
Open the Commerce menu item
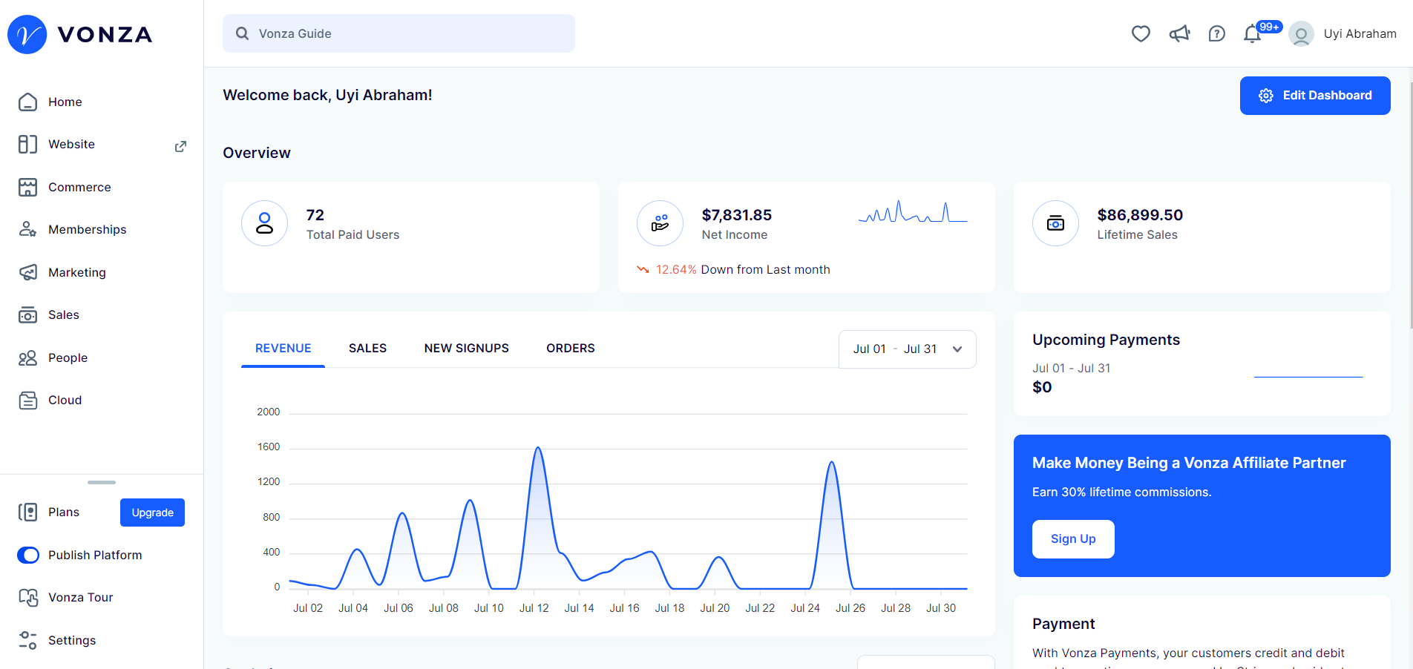click(x=79, y=187)
